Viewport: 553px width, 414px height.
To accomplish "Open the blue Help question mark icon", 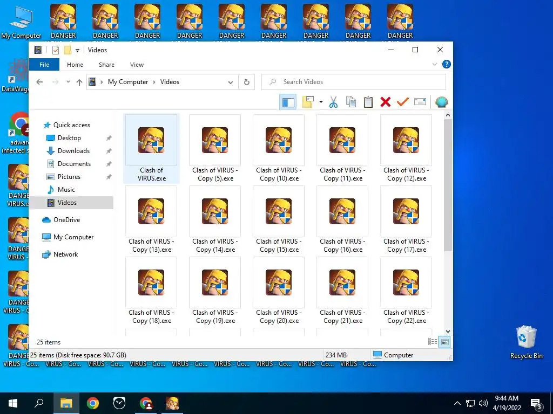I will (446, 64).
